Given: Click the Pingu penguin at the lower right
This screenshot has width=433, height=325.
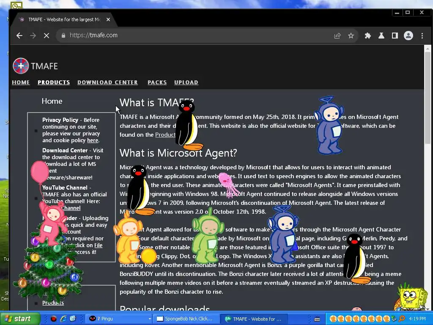Looking at the screenshot, I should pyautogui.click(x=357, y=259).
